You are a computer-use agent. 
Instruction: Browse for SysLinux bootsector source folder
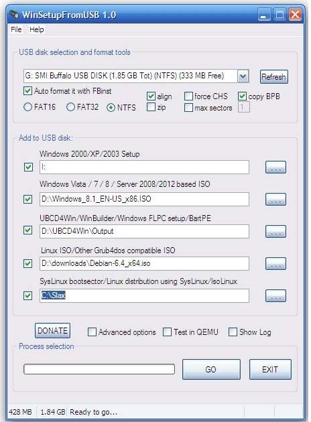point(275,295)
